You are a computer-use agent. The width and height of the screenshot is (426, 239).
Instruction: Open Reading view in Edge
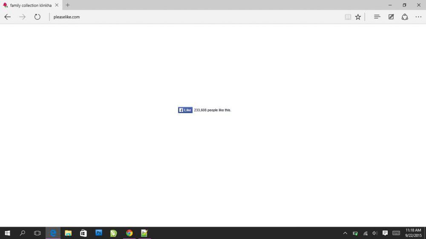[348, 17]
